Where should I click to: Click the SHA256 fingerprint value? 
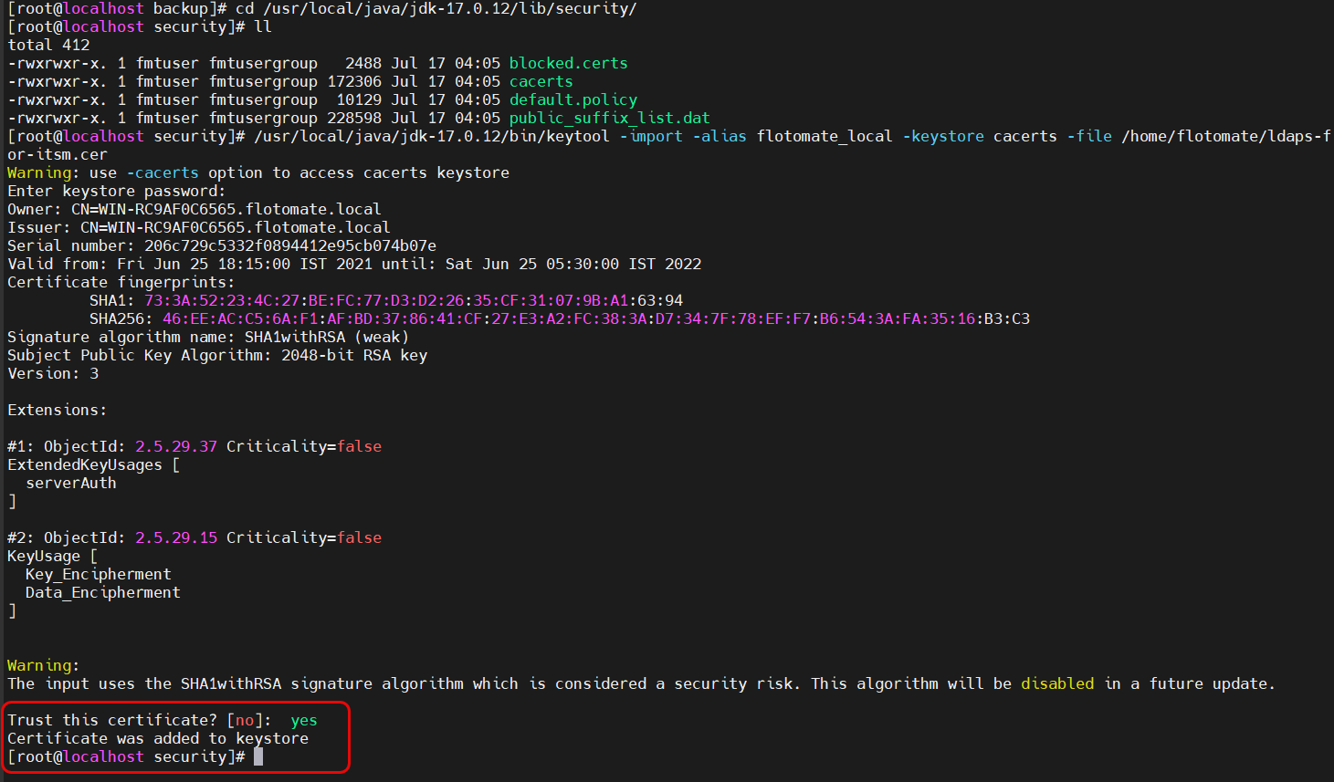pyautogui.click(x=595, y=318)
